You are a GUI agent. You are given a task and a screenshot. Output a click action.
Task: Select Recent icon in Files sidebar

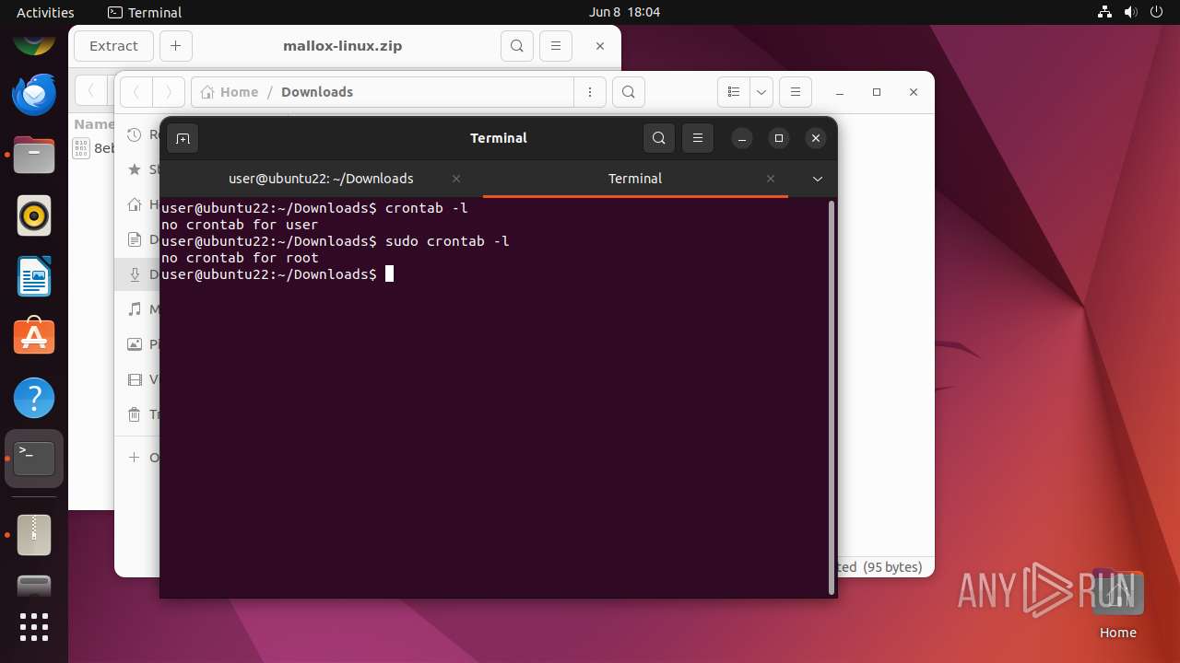(135, 134)
